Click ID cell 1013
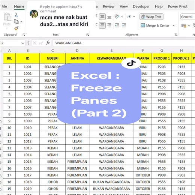The height and width of the screenshot is (195, 195). point(28,148)
